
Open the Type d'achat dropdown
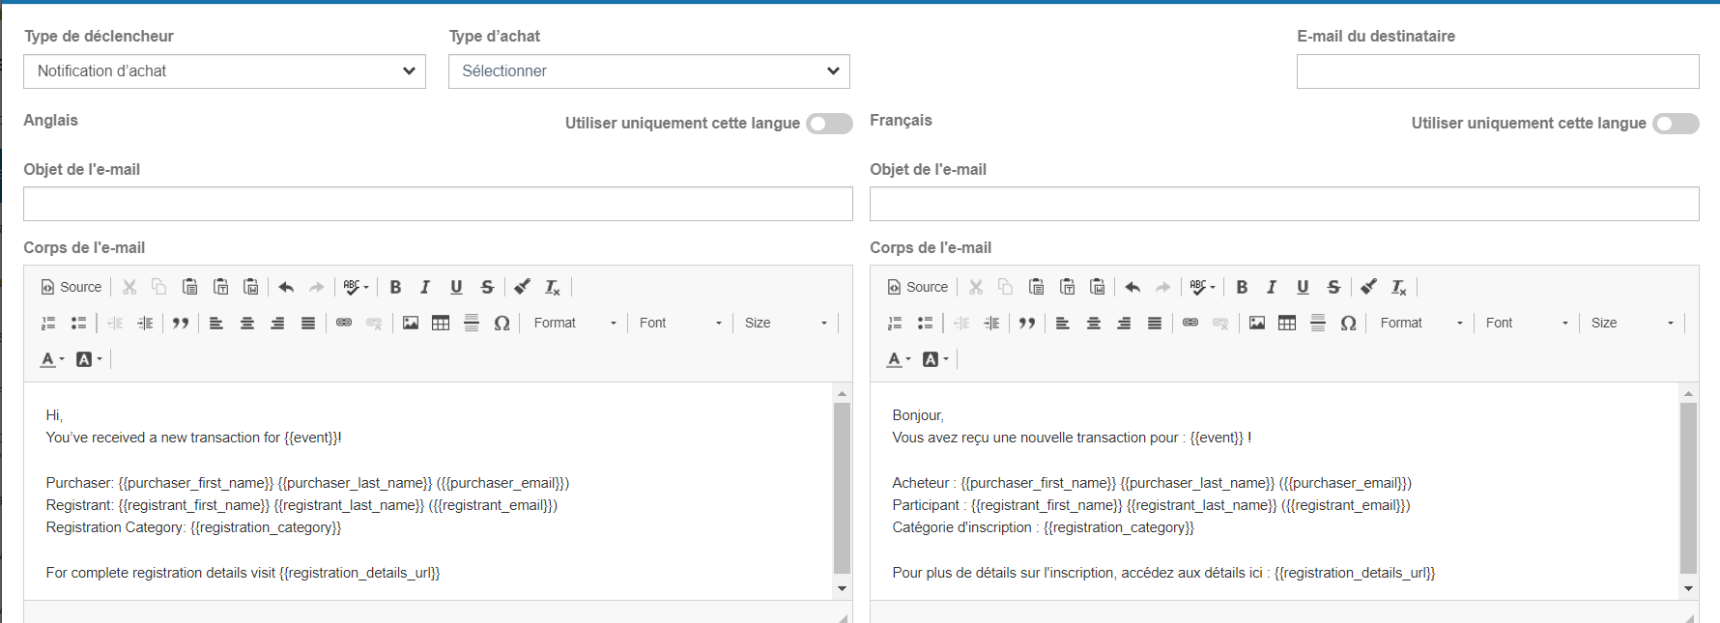648,71
